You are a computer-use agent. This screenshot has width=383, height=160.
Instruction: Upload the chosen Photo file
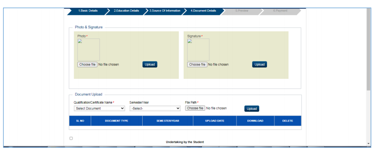click(150, 65)
